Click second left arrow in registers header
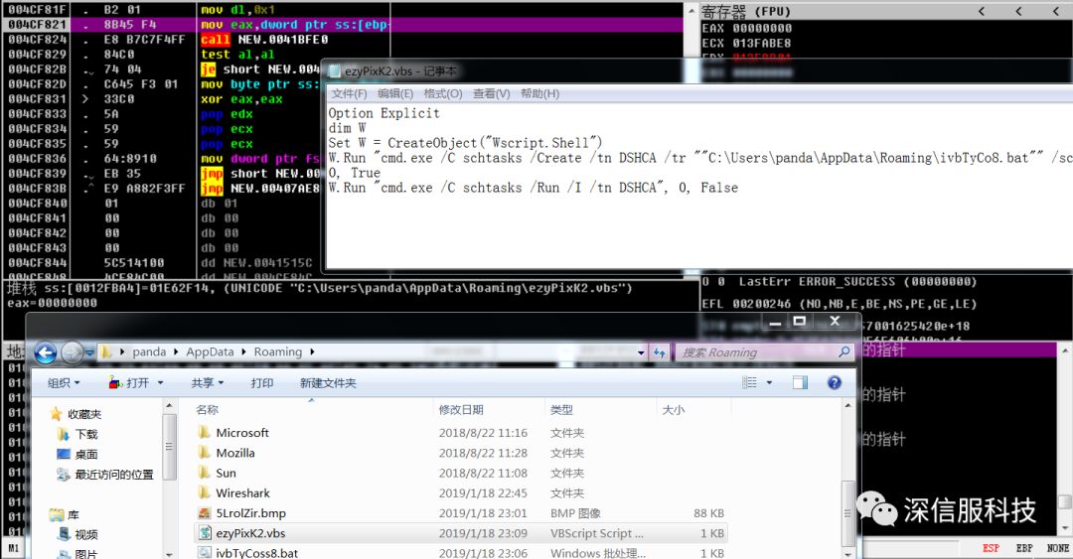The height and width of the screenshot is (559, 1073). [x=1019, y=11]
